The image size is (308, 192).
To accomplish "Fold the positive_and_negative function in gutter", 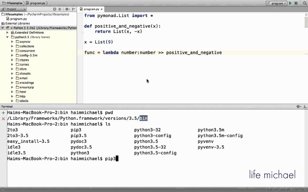I will pos(83,26).
